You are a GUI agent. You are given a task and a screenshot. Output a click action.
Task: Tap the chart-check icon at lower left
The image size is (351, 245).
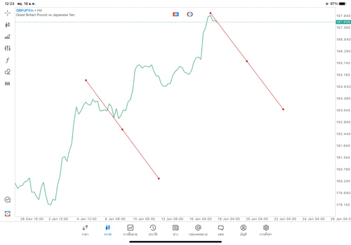pyautogui.click(x=8, y=200)
